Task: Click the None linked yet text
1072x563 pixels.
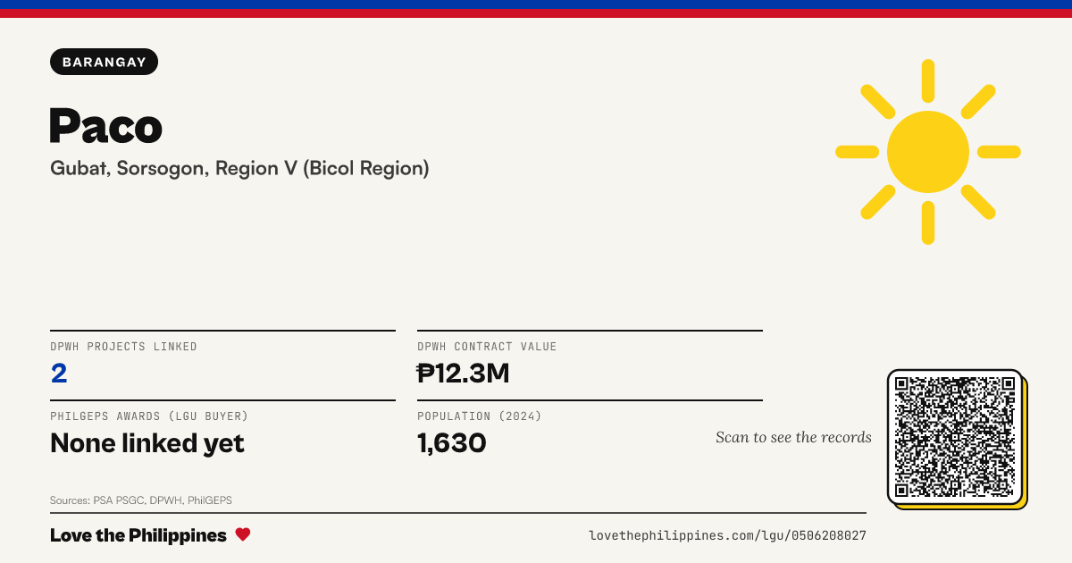Action: [x=147, y=442]
